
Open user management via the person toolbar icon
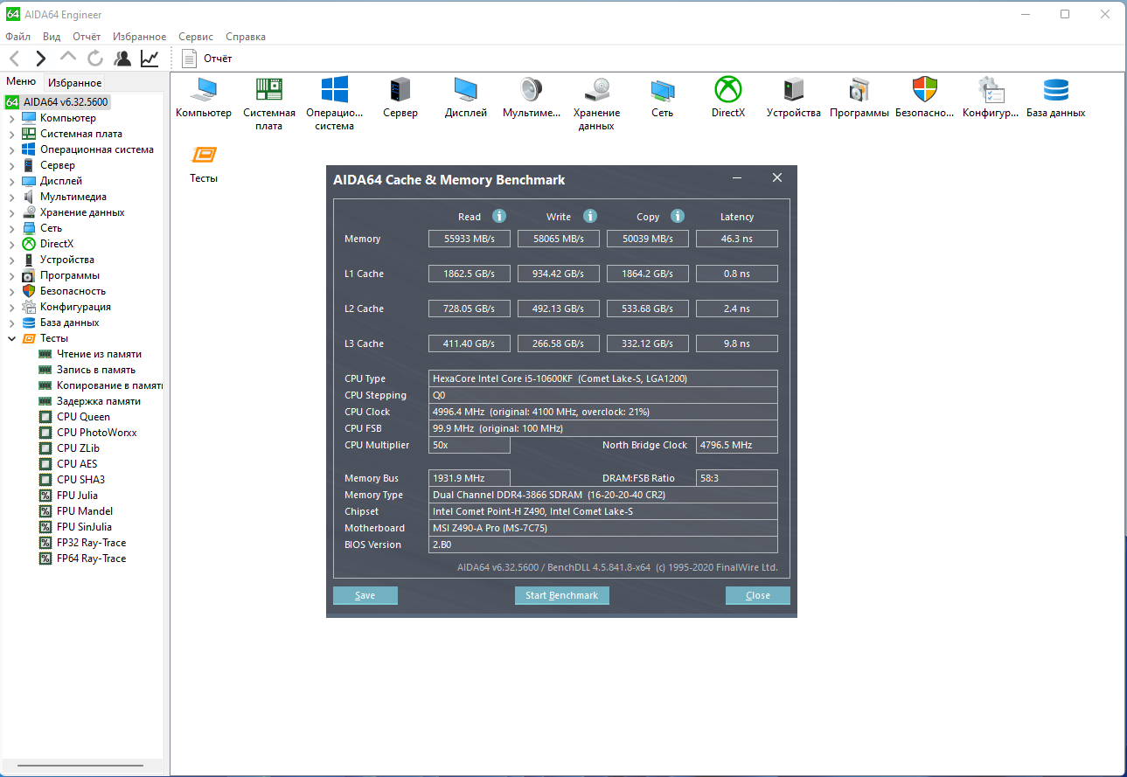[x=122, y=59]
